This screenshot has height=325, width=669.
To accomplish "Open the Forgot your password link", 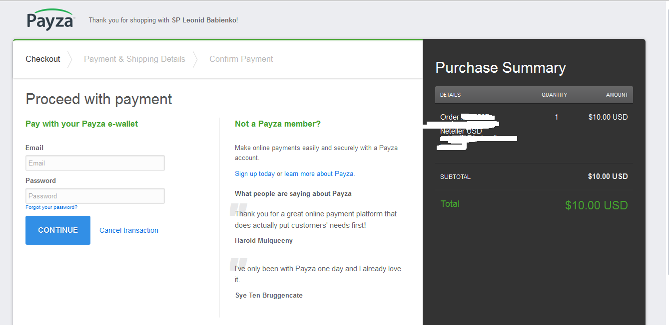I will (51, 207).
